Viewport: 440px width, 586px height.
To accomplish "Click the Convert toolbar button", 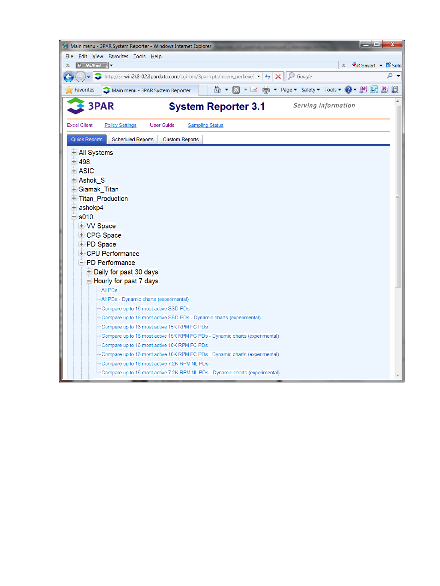I will point(364,66).
